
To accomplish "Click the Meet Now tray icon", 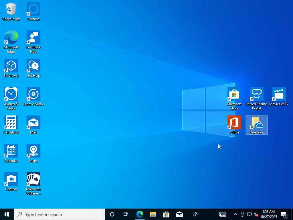I will pyautogui.click(x=242, y=214).
